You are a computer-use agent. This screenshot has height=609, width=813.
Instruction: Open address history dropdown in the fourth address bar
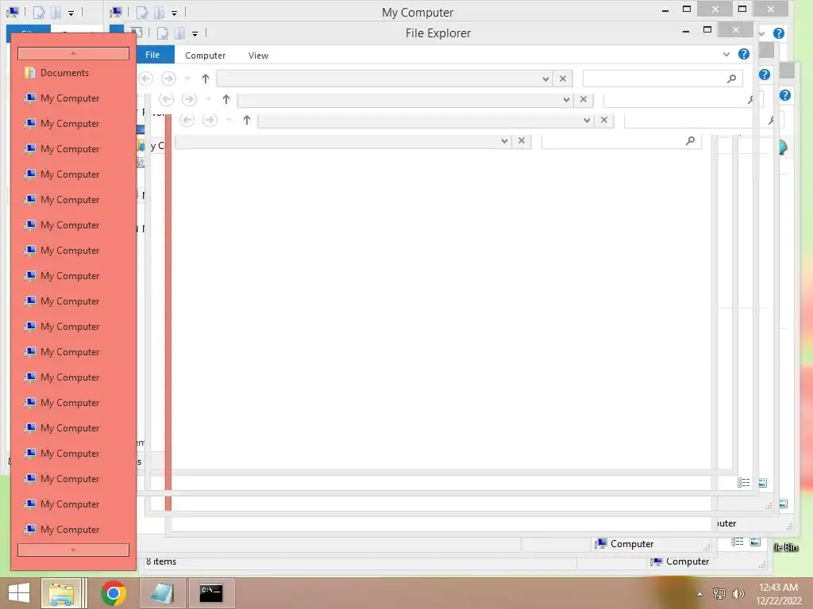tap(504, 141)
